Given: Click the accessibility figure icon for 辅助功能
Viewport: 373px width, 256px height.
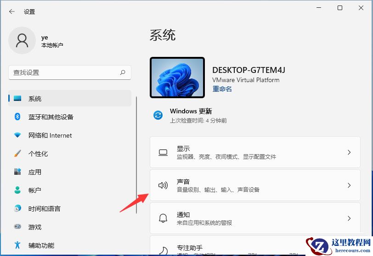Looking at the screenshot, I should click(17, 245).
